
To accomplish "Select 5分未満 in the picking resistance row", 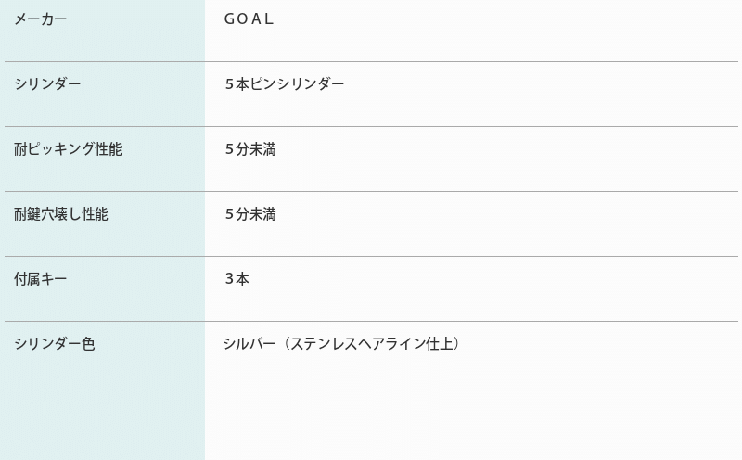I will click(250, 149).
